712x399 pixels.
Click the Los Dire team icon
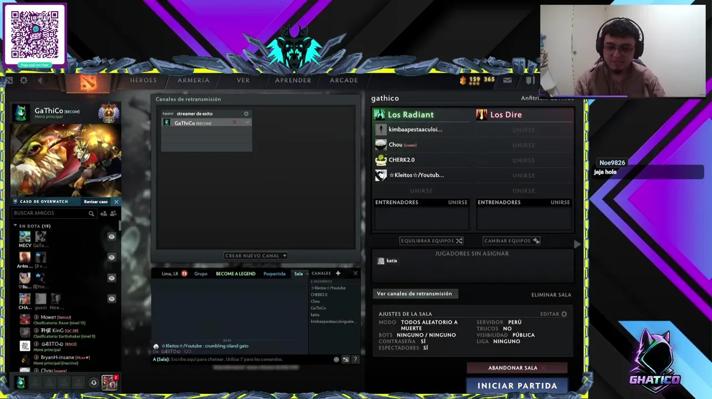pos(481,115)
